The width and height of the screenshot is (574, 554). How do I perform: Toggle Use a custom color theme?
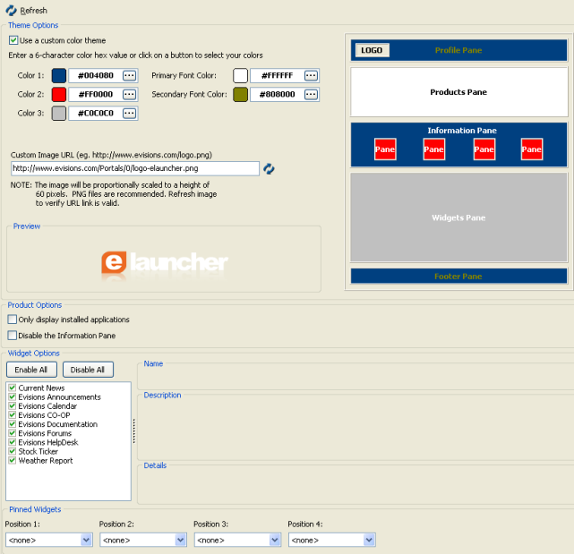point(13,40)
